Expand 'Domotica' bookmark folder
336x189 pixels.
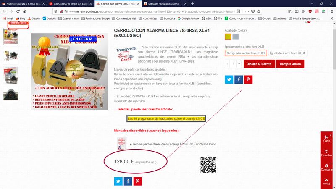pyautogui.click(x=167, y=18)
